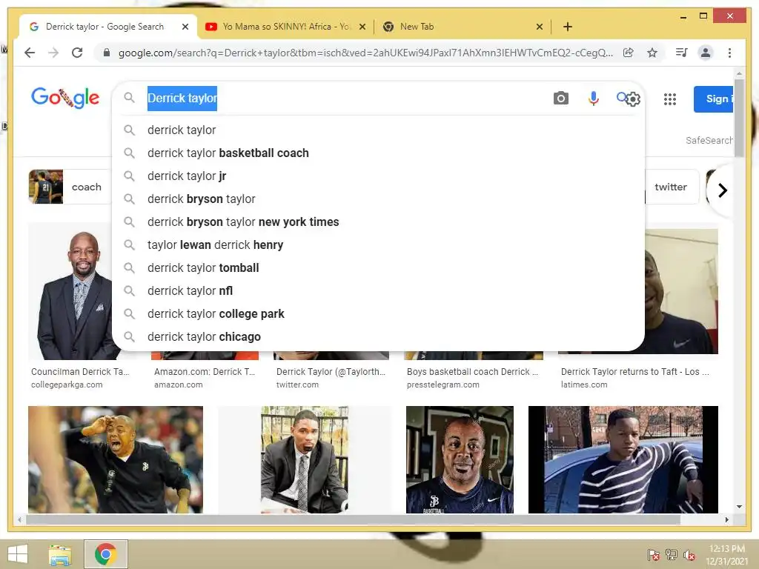Share this page from the address bar

click(x=629, y=53)
